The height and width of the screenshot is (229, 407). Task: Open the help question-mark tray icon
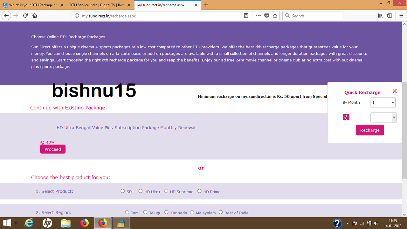point(337,223)
